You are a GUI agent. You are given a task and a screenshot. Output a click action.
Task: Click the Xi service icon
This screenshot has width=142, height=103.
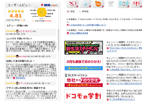73,4
